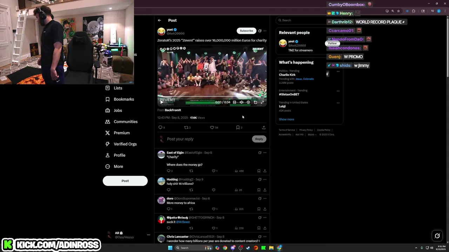Open the BackFromIt source link
The width and height of the screenshot is (449, 252).
pos(173,110)
